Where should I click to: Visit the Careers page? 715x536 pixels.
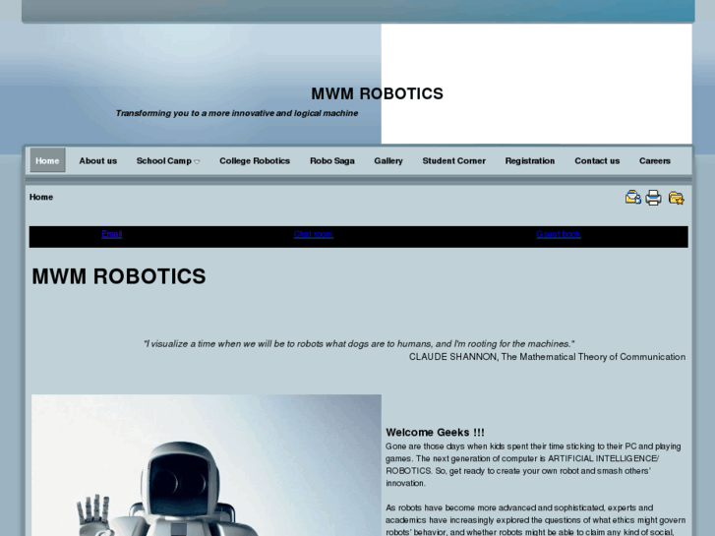tap(654, 160)
